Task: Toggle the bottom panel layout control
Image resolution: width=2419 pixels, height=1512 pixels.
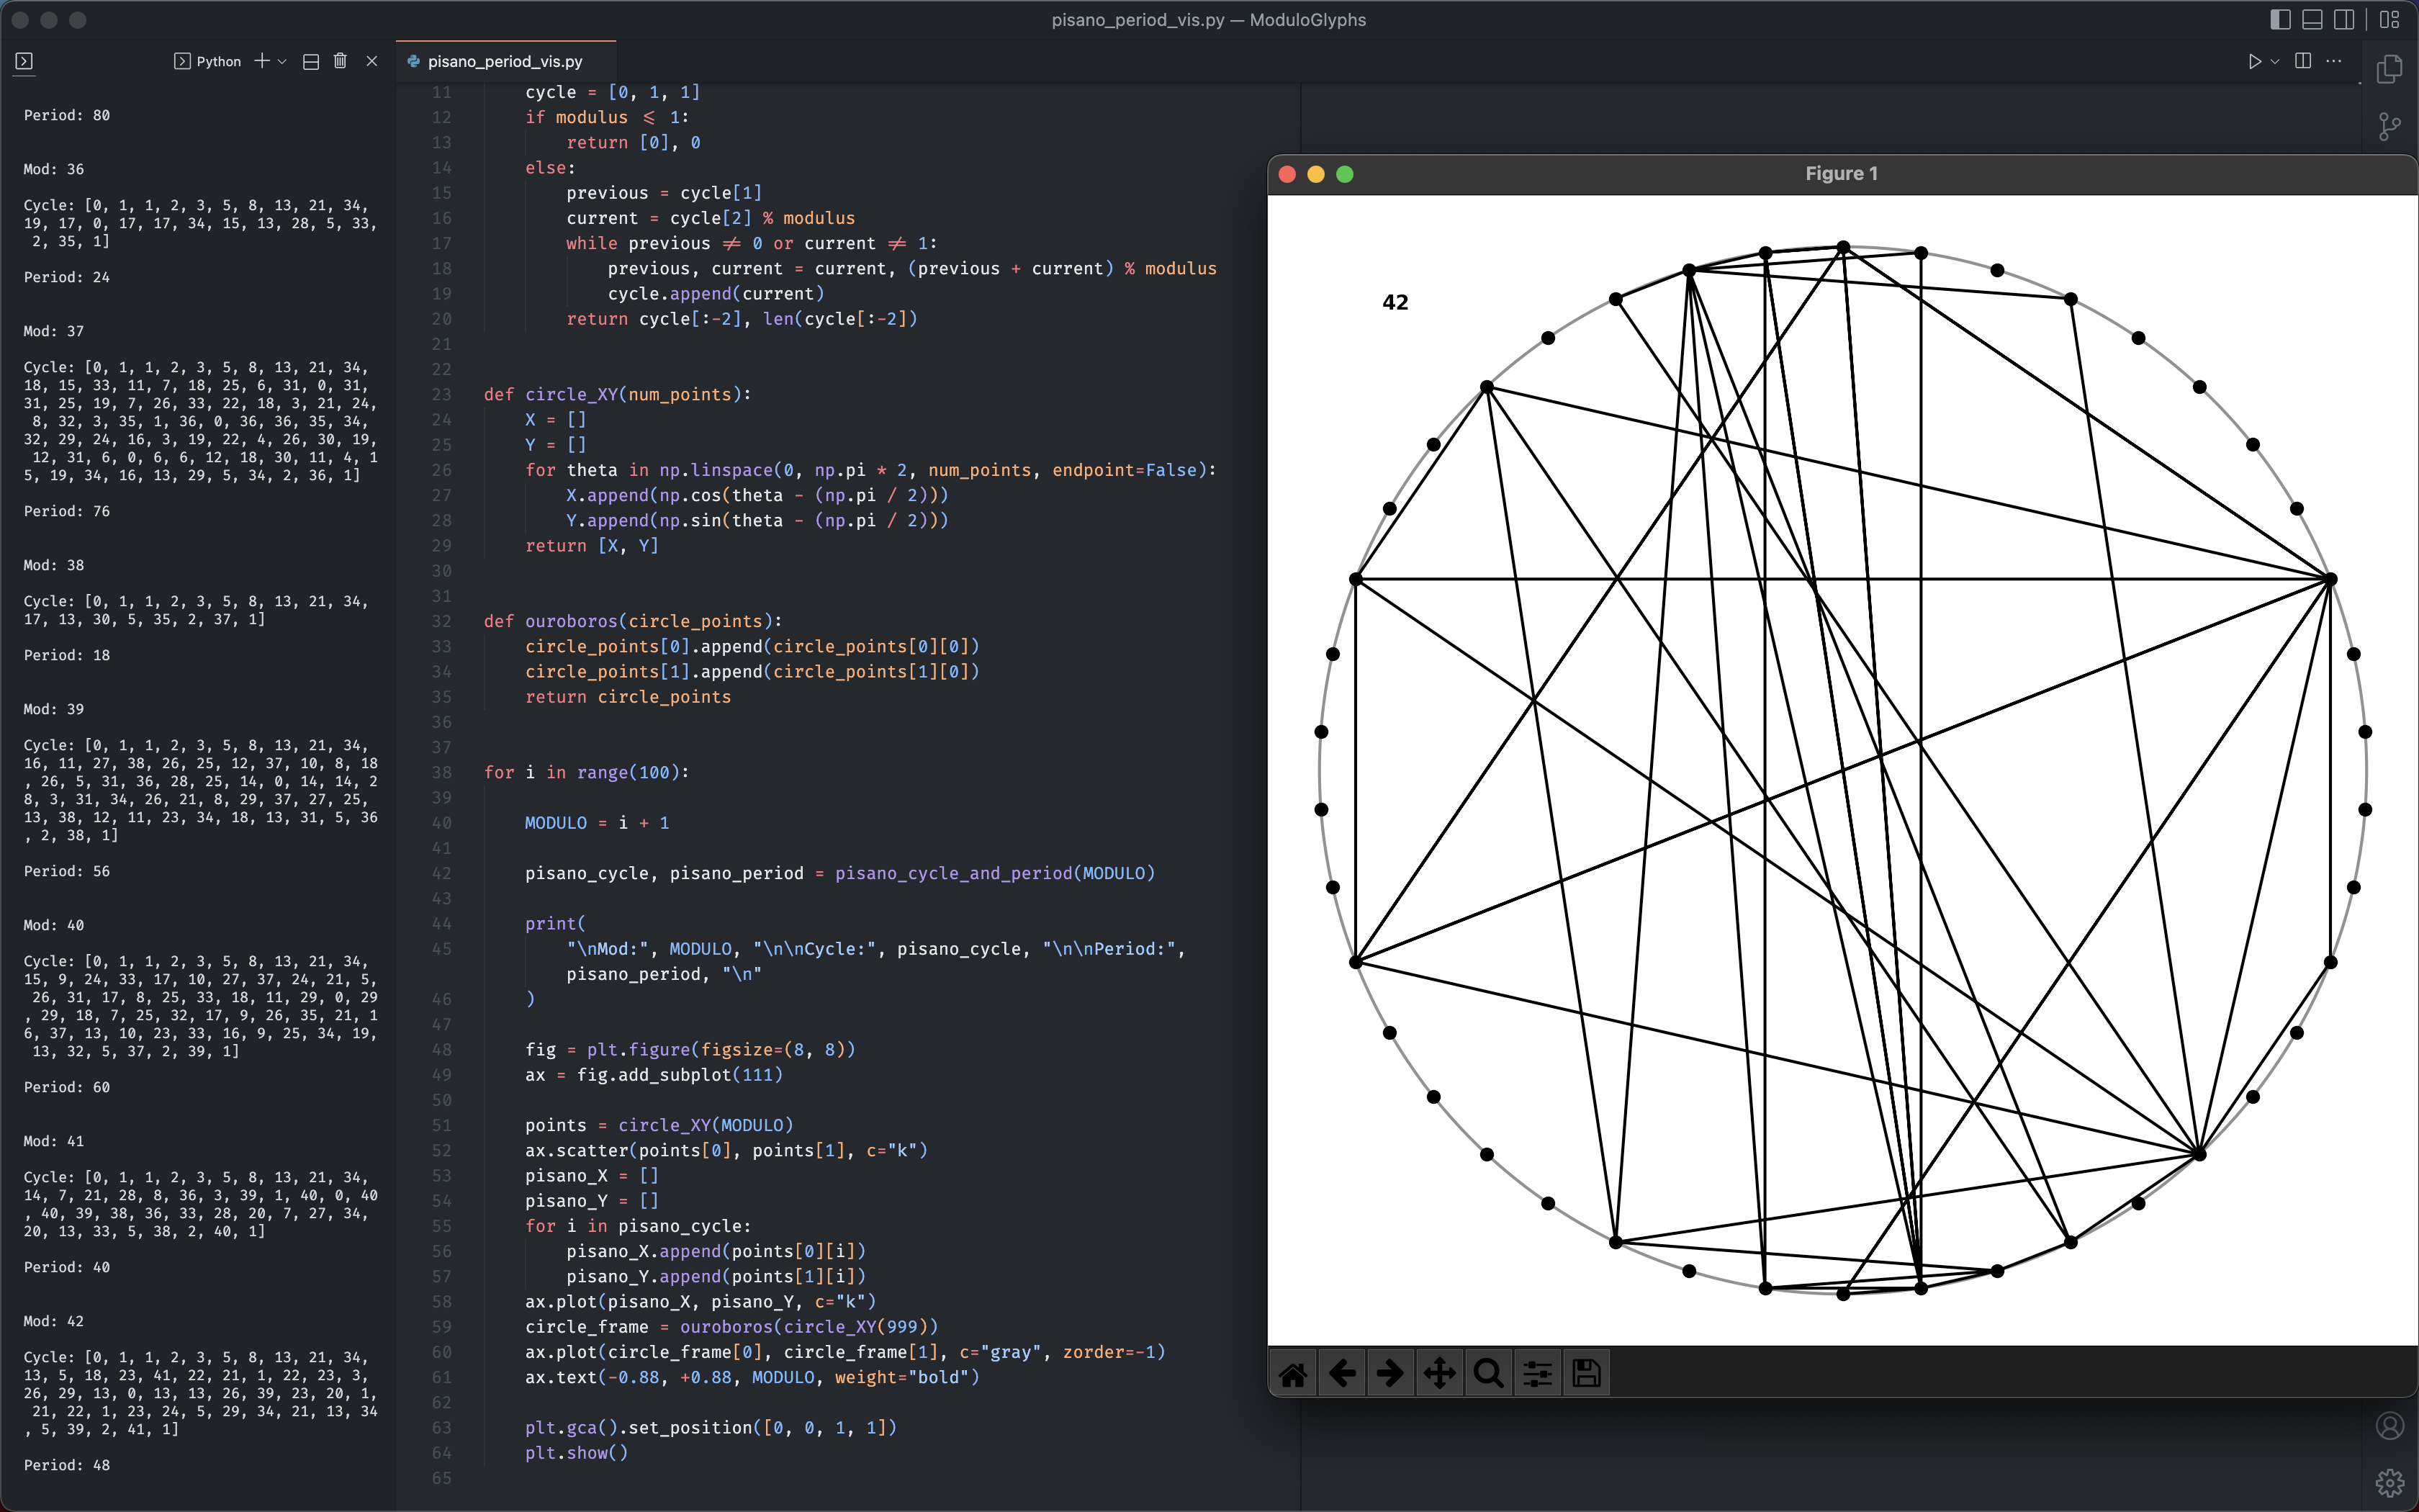Action: click(2312, 19)
